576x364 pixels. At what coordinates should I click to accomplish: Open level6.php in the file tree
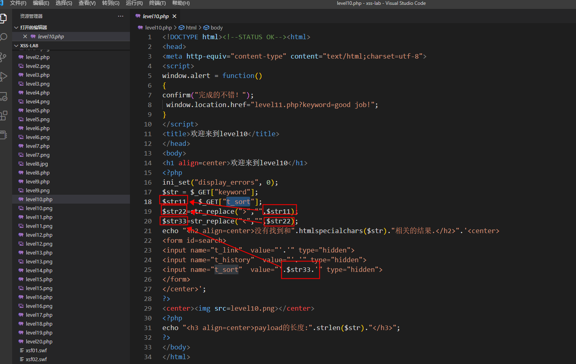coord(38,128)
